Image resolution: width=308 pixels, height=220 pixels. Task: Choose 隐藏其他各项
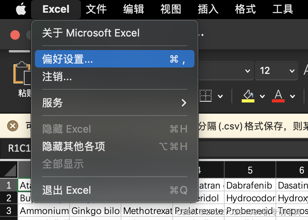click(115, 147)
